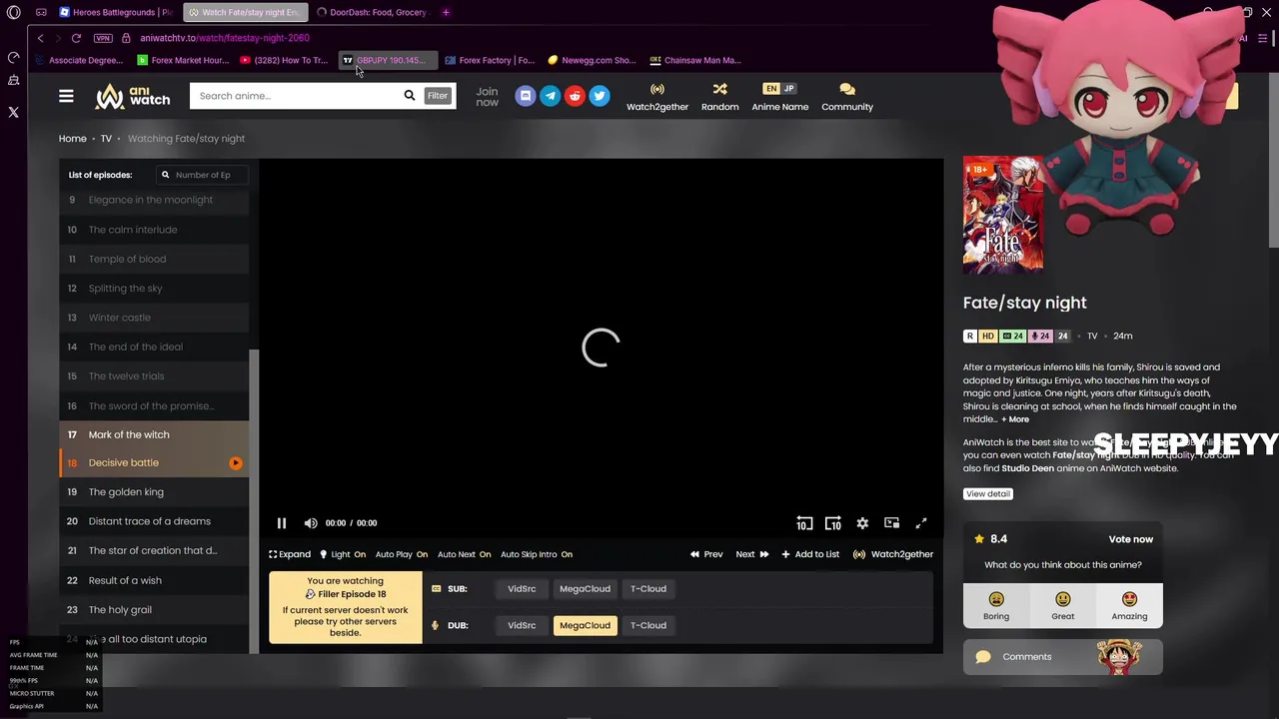Go to previous episode with Prev
The width and height of the screenshot is (1279, 719).
706,554
